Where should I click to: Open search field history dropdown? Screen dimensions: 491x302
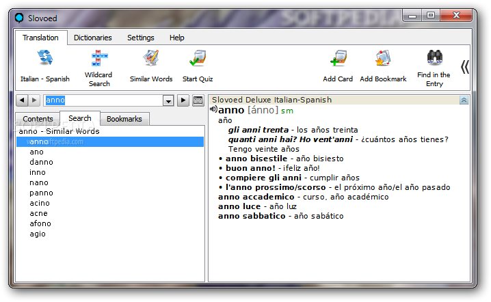click(168, 100)
